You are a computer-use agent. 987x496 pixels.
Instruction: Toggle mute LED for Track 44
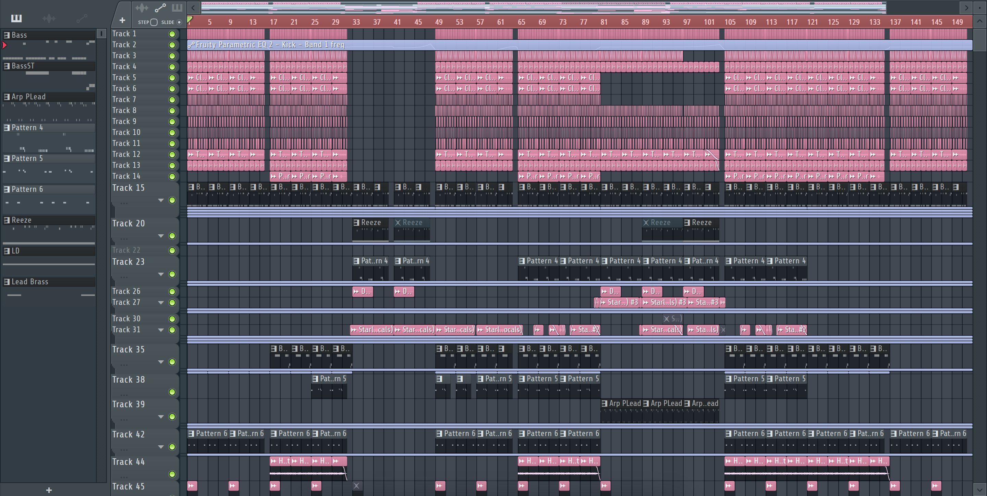(172, 474)
